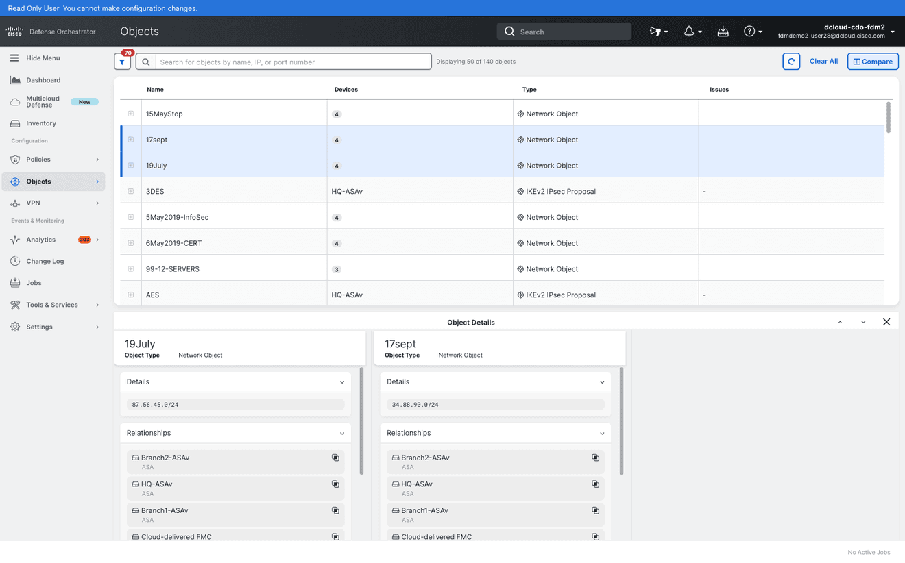Click the device count badge for 99-12-SERVERS
This screenshot has height=563, width=905.
tap(337, 270)
